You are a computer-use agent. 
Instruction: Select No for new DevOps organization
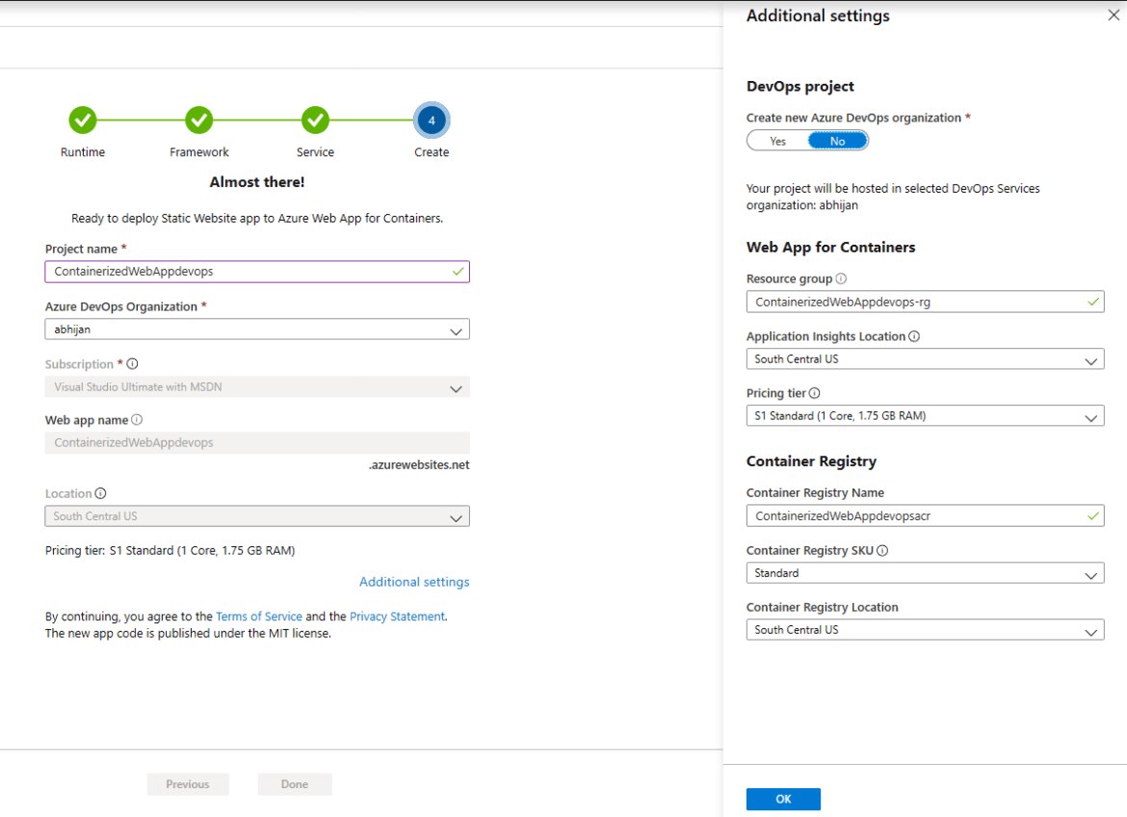coord(837,141)
